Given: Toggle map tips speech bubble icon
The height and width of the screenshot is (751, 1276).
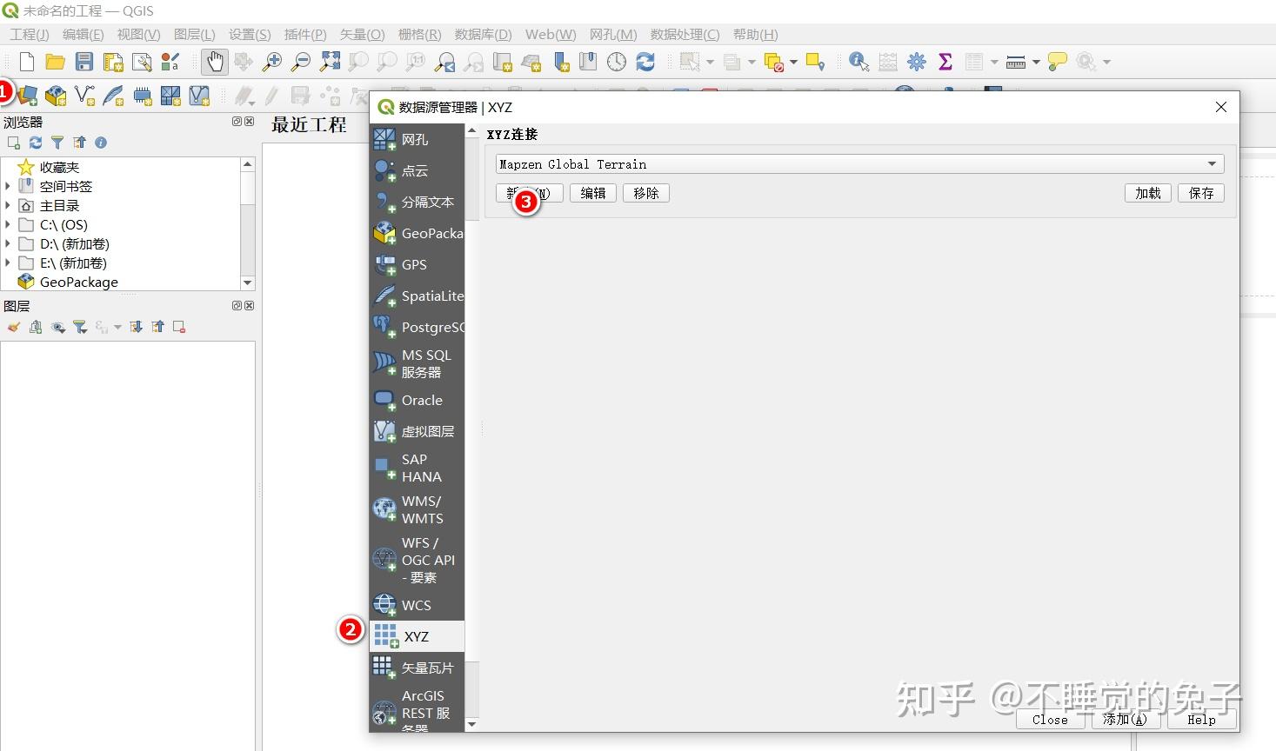Looking at the screenshot, I should tap(1058, 62).
